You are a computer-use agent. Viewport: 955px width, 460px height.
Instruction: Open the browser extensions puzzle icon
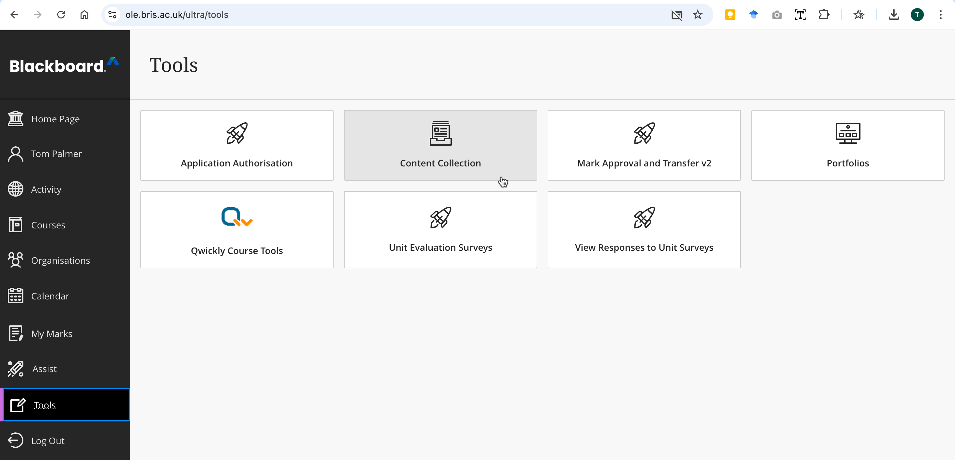coord(823,15)
